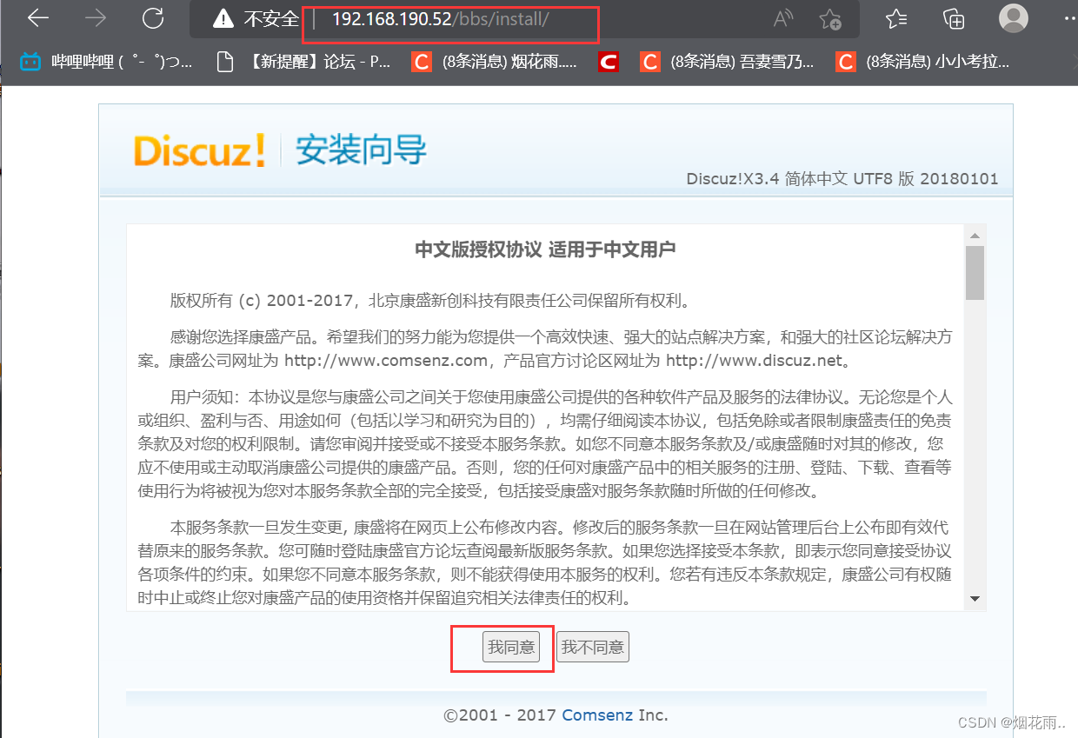The image size is (1078, 738).
Task: Click the 安装向导 title text
Action: (x=361, y=150)
